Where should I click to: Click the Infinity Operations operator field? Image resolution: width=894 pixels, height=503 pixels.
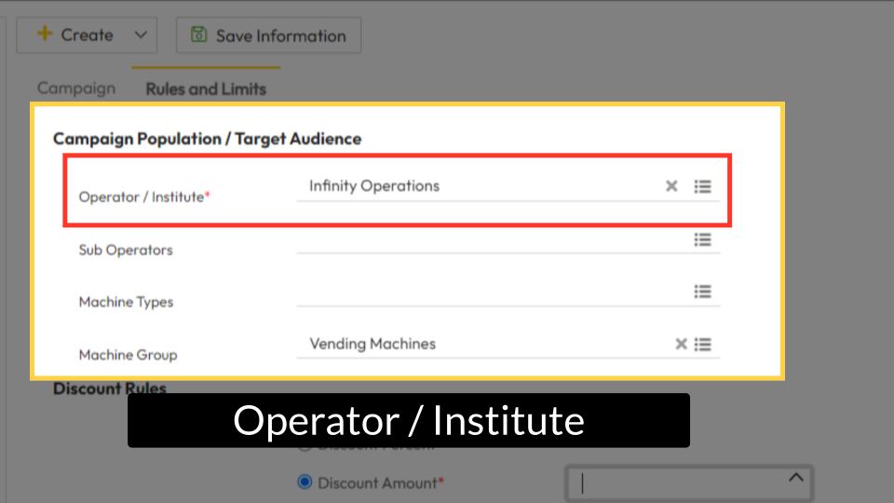475,186
